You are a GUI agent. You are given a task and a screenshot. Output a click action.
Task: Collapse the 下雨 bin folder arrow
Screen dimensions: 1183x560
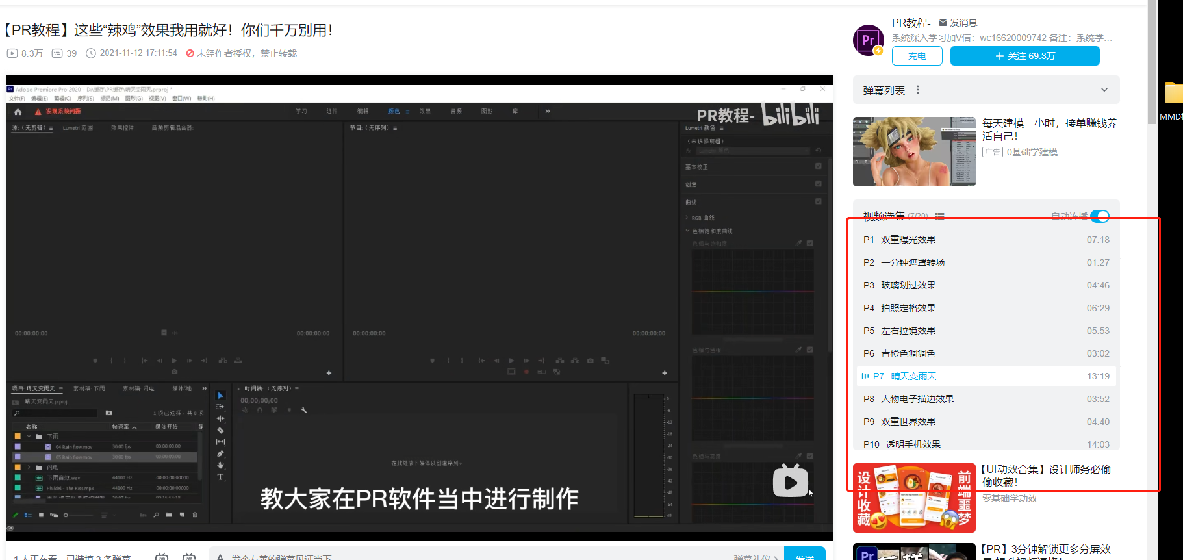(29, 437)
